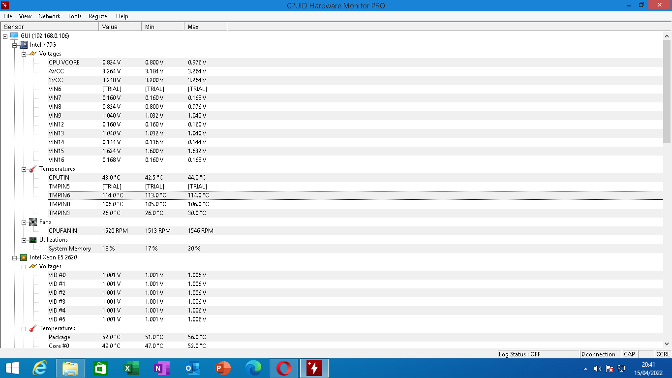Select the Package temperature row
The image size is (672, 378).
pos(355,337)
